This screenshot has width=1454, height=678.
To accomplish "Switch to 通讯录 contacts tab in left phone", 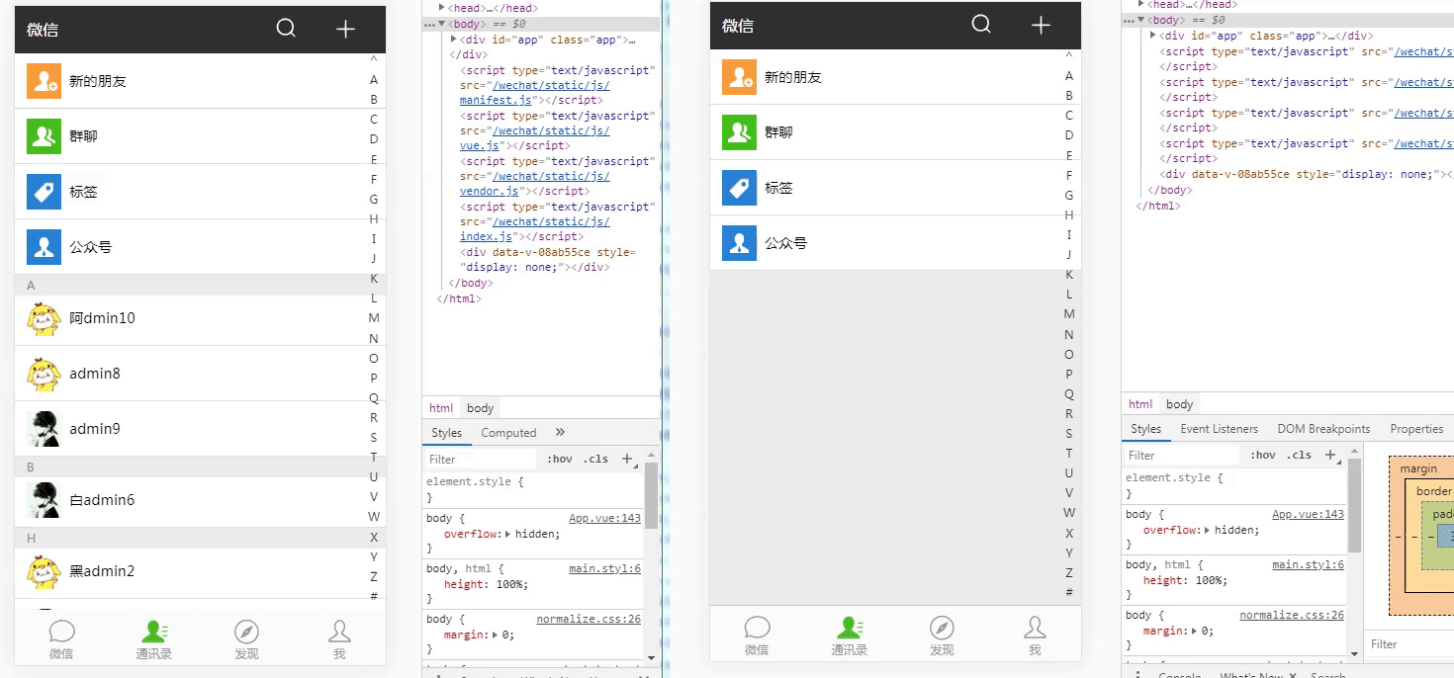I will [154, 639].
